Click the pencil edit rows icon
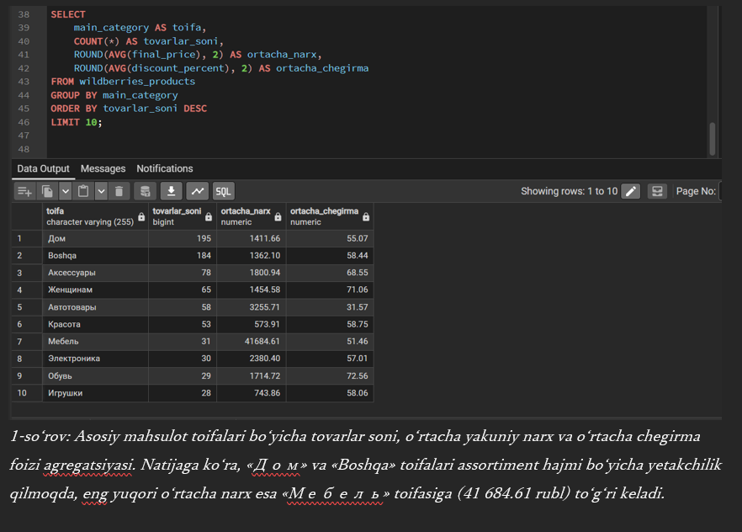 tap(631, 191)
